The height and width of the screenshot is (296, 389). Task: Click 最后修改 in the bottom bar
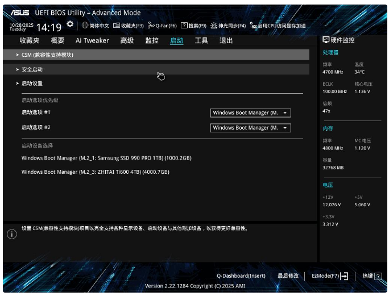click(x=288, y=276)
